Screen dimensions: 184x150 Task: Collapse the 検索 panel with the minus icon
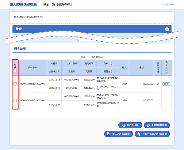[x=167, y=29]
